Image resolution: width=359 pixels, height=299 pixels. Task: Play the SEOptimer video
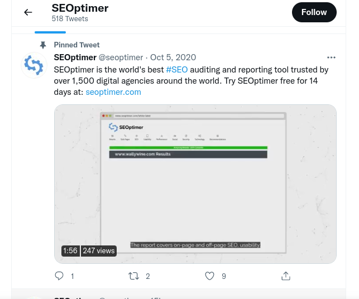pyautogui.click(x=195, y=184)
